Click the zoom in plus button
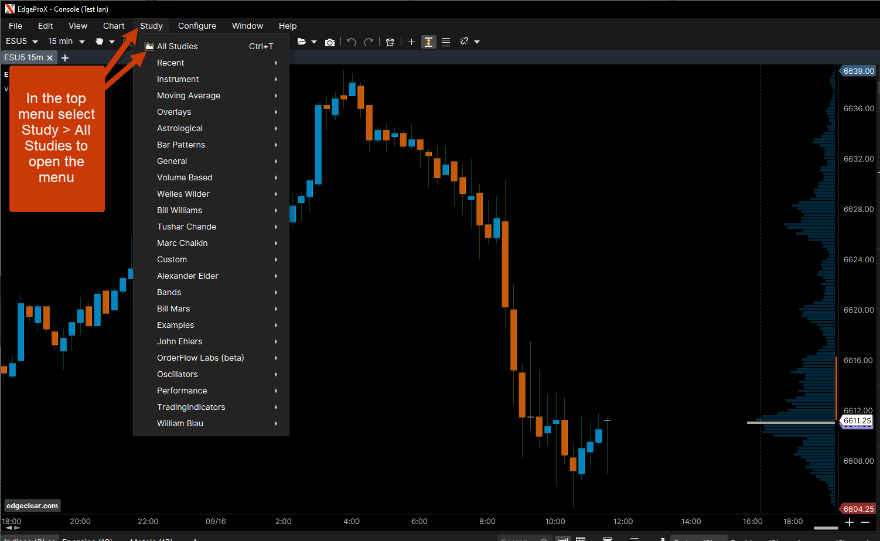880x541 pixels. pyautogui.click(x=850, y=522)
